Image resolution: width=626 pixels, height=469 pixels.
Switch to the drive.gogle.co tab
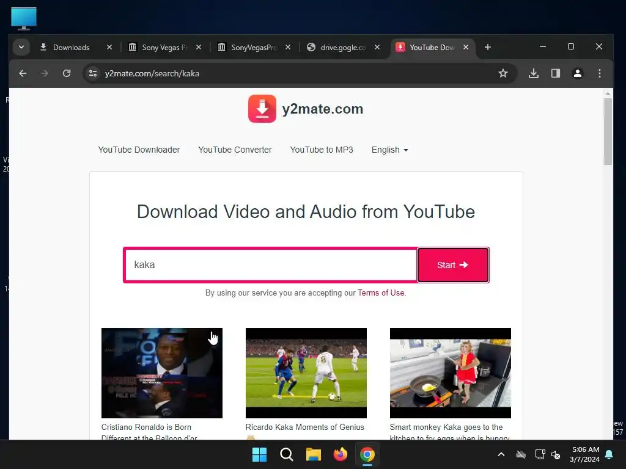pos(343,48)
